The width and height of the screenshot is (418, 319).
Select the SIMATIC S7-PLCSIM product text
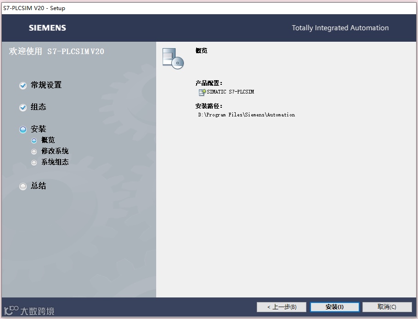(x=230, y=92)
